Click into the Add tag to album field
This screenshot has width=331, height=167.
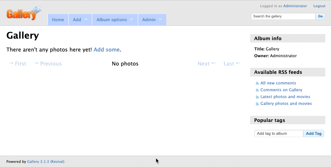pos(279,133)
